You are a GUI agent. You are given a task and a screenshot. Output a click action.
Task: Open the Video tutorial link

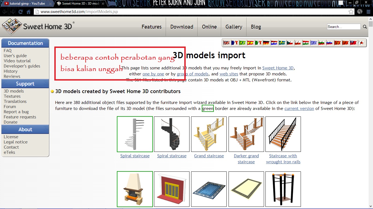[17, 61]
